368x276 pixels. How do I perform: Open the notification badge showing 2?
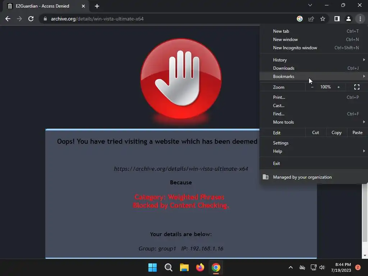pos(358,267)
